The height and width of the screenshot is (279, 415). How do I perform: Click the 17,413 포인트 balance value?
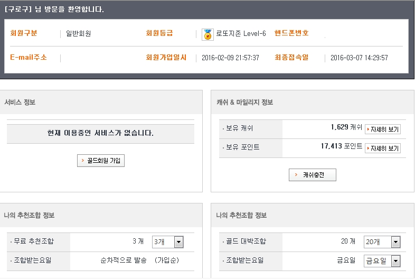(342, 146)
